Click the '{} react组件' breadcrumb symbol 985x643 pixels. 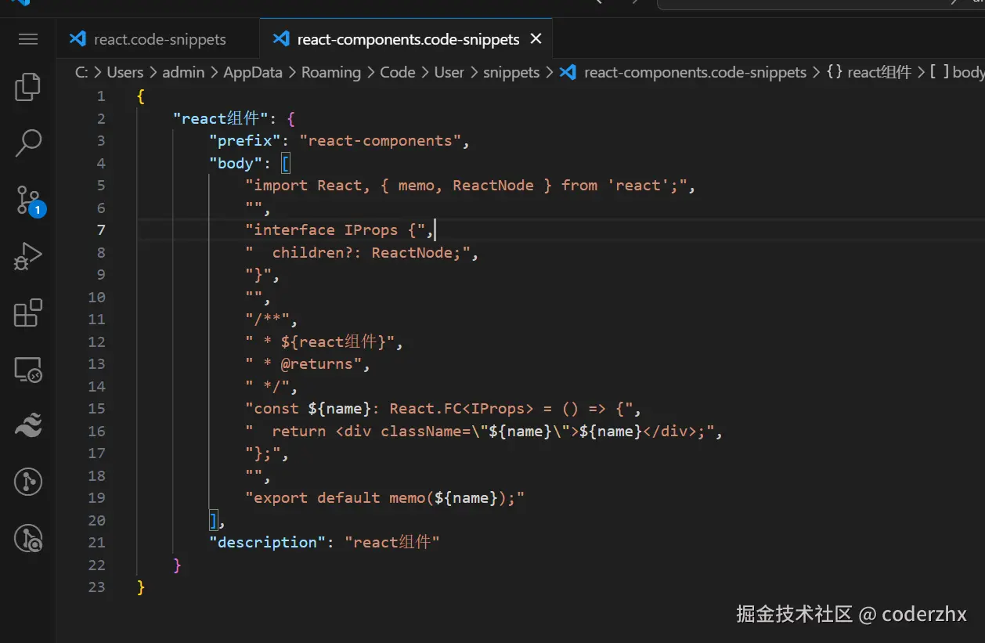pyautogui.click(x=869, y=72)
